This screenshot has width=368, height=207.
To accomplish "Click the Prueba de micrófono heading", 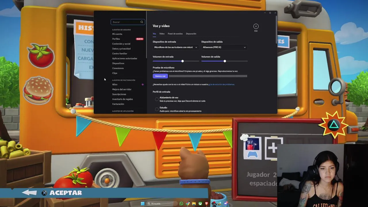I will [163, 68].
